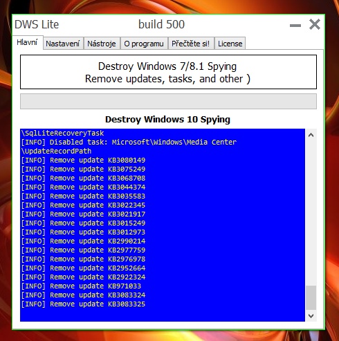Click log line Remove update KB3083325
The image size is (339, 341).
tap(83, 304)
